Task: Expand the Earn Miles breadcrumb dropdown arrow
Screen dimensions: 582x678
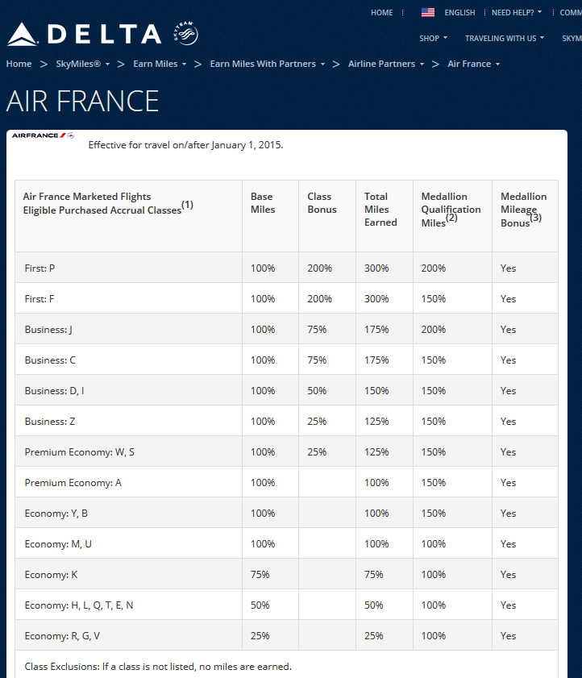Action: [185, 64]
